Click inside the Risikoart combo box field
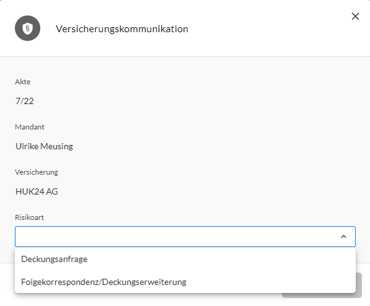Viewport: 370px width, 306px height. 177,237
